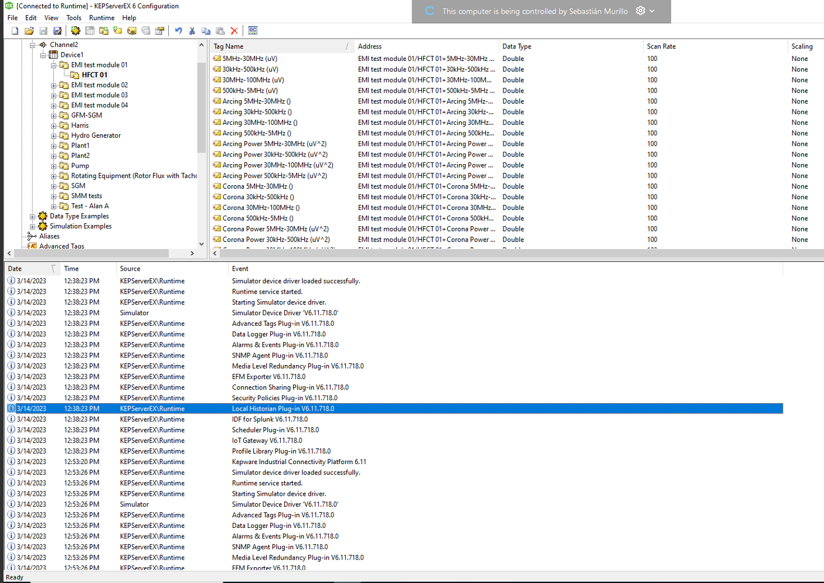Expand the Hydro Generator group

pos(54,135)
